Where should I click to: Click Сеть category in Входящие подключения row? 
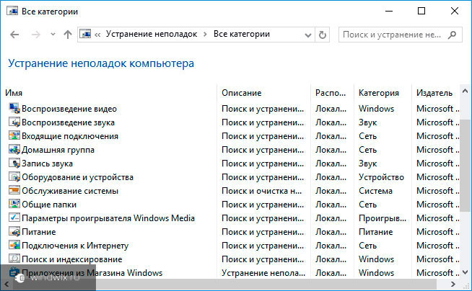(x=367, y=136)
